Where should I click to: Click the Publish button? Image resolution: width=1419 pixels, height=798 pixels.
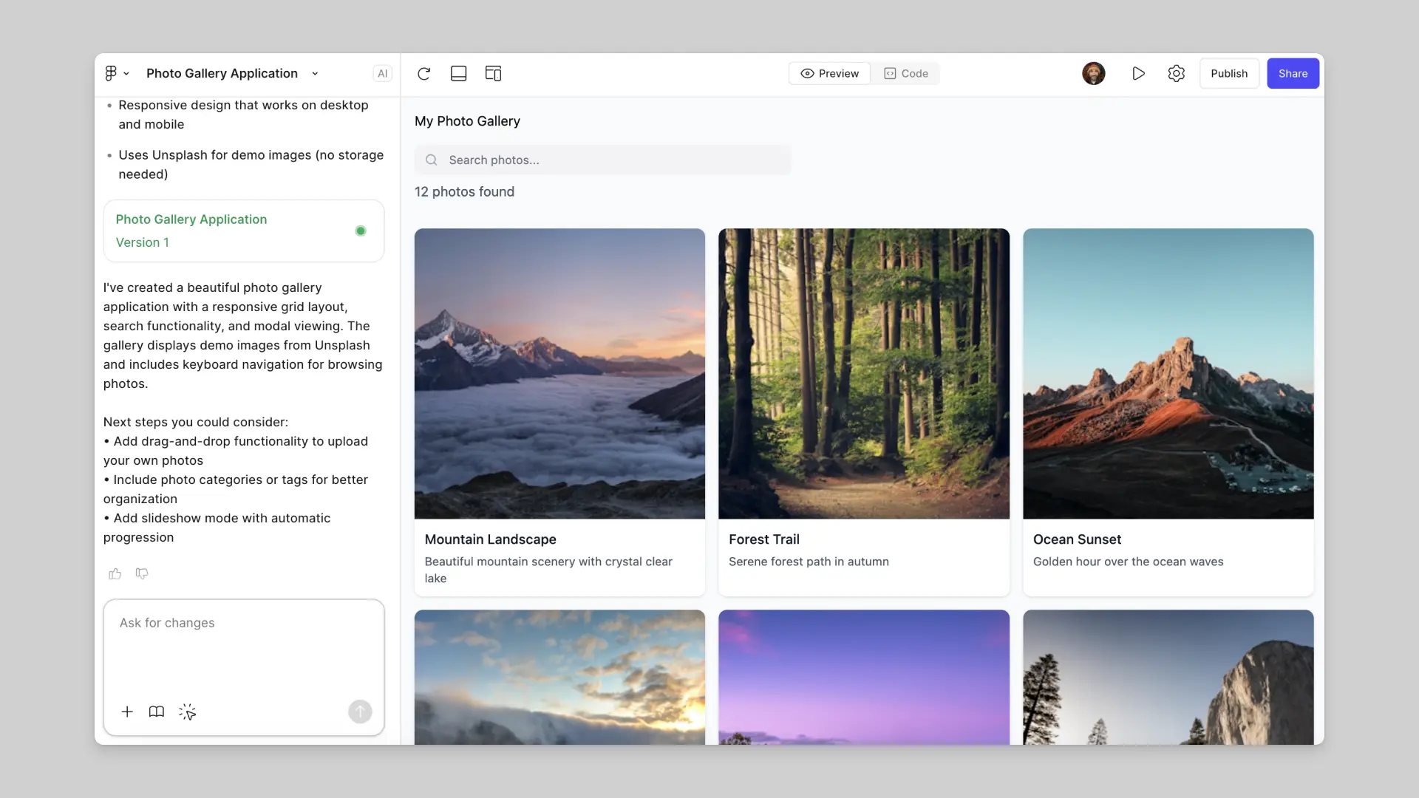point(1229,73)
